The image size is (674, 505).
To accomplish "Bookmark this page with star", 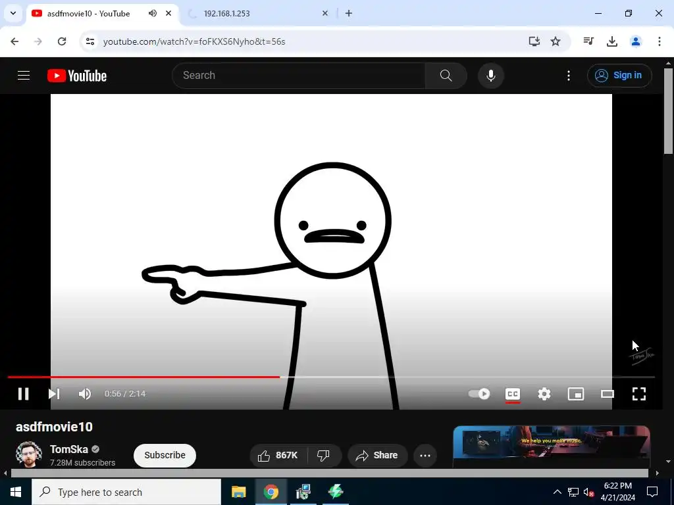I will point(556,41).
